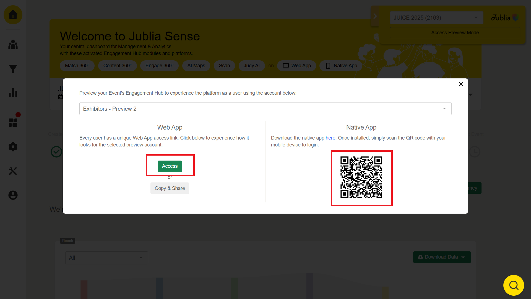Click the dashboard grid icon with red badge
Viewport: 531px width, 299px height.
pos(13,122)
